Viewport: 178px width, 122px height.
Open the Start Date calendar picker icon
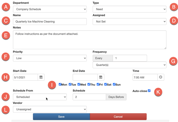point(41,77)
